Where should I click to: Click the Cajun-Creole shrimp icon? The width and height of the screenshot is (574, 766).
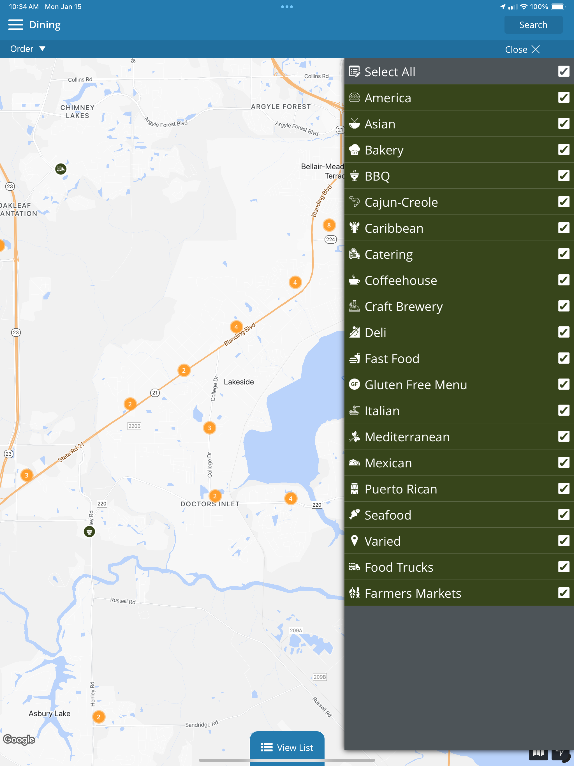point(355,202)
